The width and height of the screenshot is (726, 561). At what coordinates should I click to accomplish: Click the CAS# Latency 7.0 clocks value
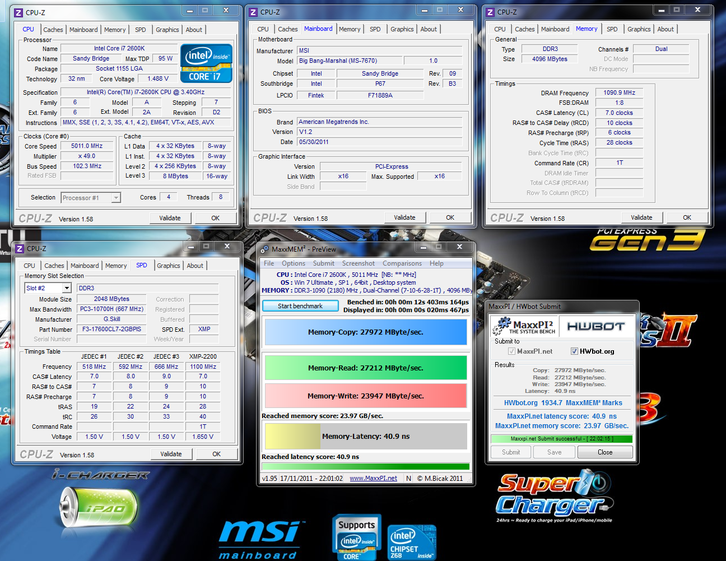coord(619,113)
